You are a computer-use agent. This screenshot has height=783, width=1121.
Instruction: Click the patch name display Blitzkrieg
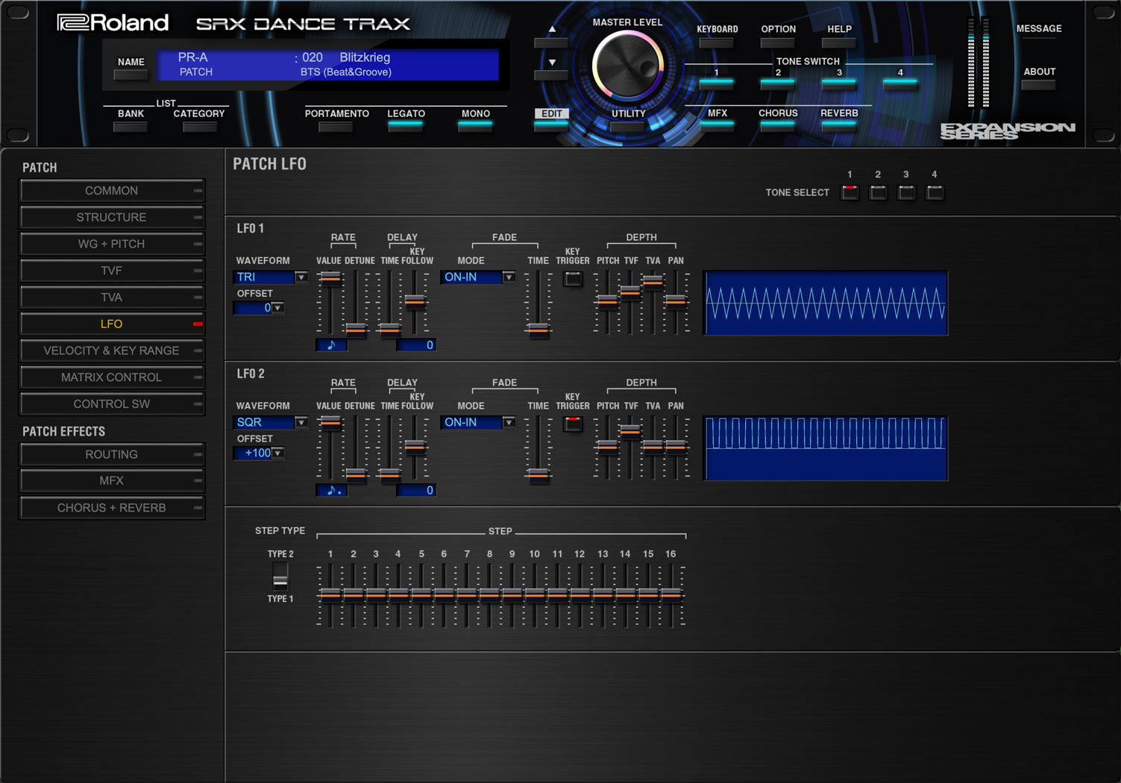point(365,57)
